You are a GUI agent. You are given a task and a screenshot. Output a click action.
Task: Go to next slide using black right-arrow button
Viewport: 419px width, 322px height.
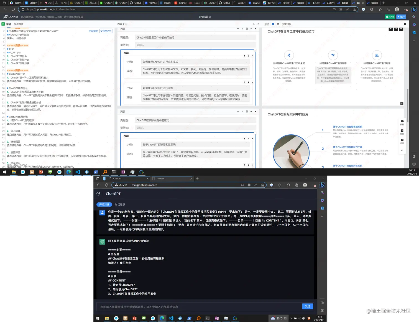[396, 29]
